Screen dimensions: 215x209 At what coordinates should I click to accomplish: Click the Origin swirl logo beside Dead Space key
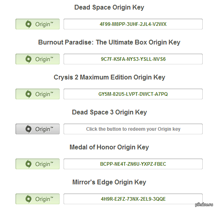[x=29, y=24]
